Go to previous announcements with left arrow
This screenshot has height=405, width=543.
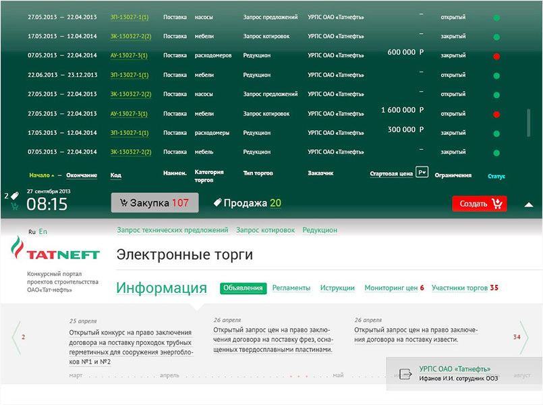click(16, 337)
